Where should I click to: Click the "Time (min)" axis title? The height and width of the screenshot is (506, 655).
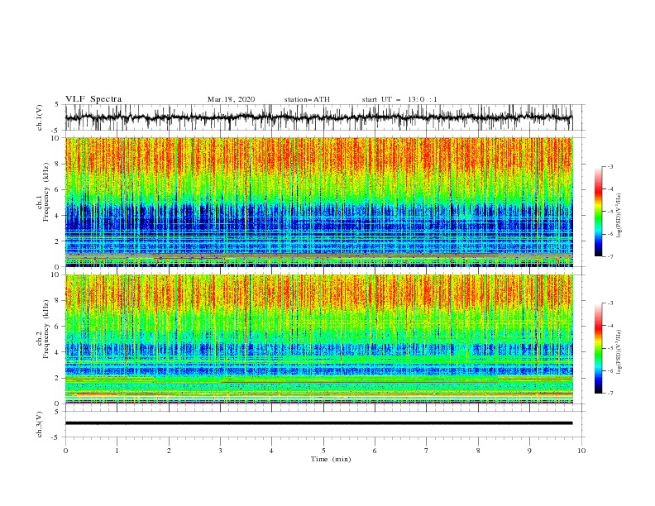coord(331,459)
